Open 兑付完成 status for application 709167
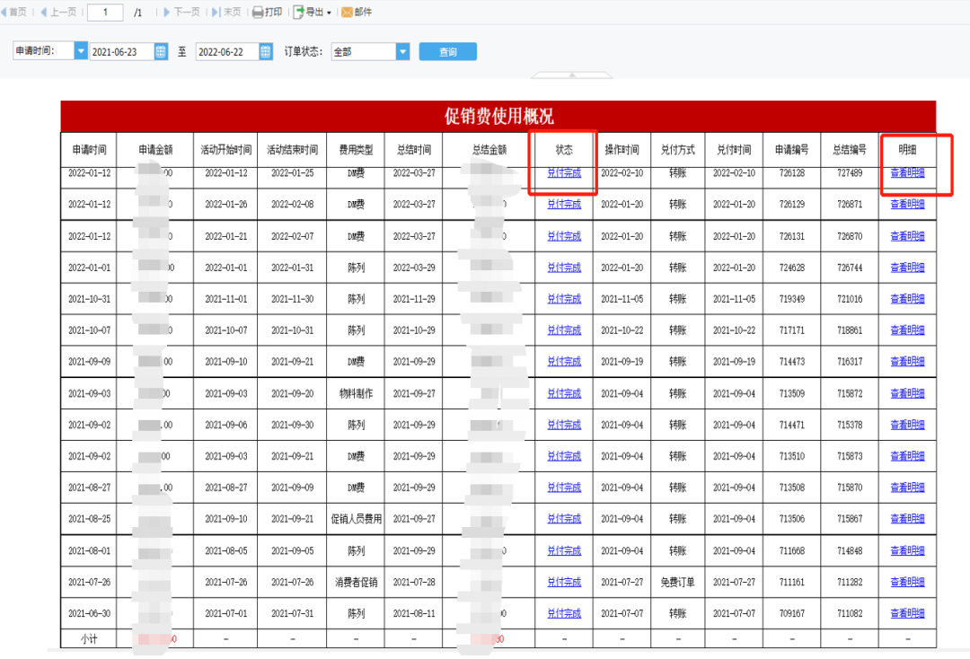Image resolution: width=970 pixels, height=659 pixels. 564,613
